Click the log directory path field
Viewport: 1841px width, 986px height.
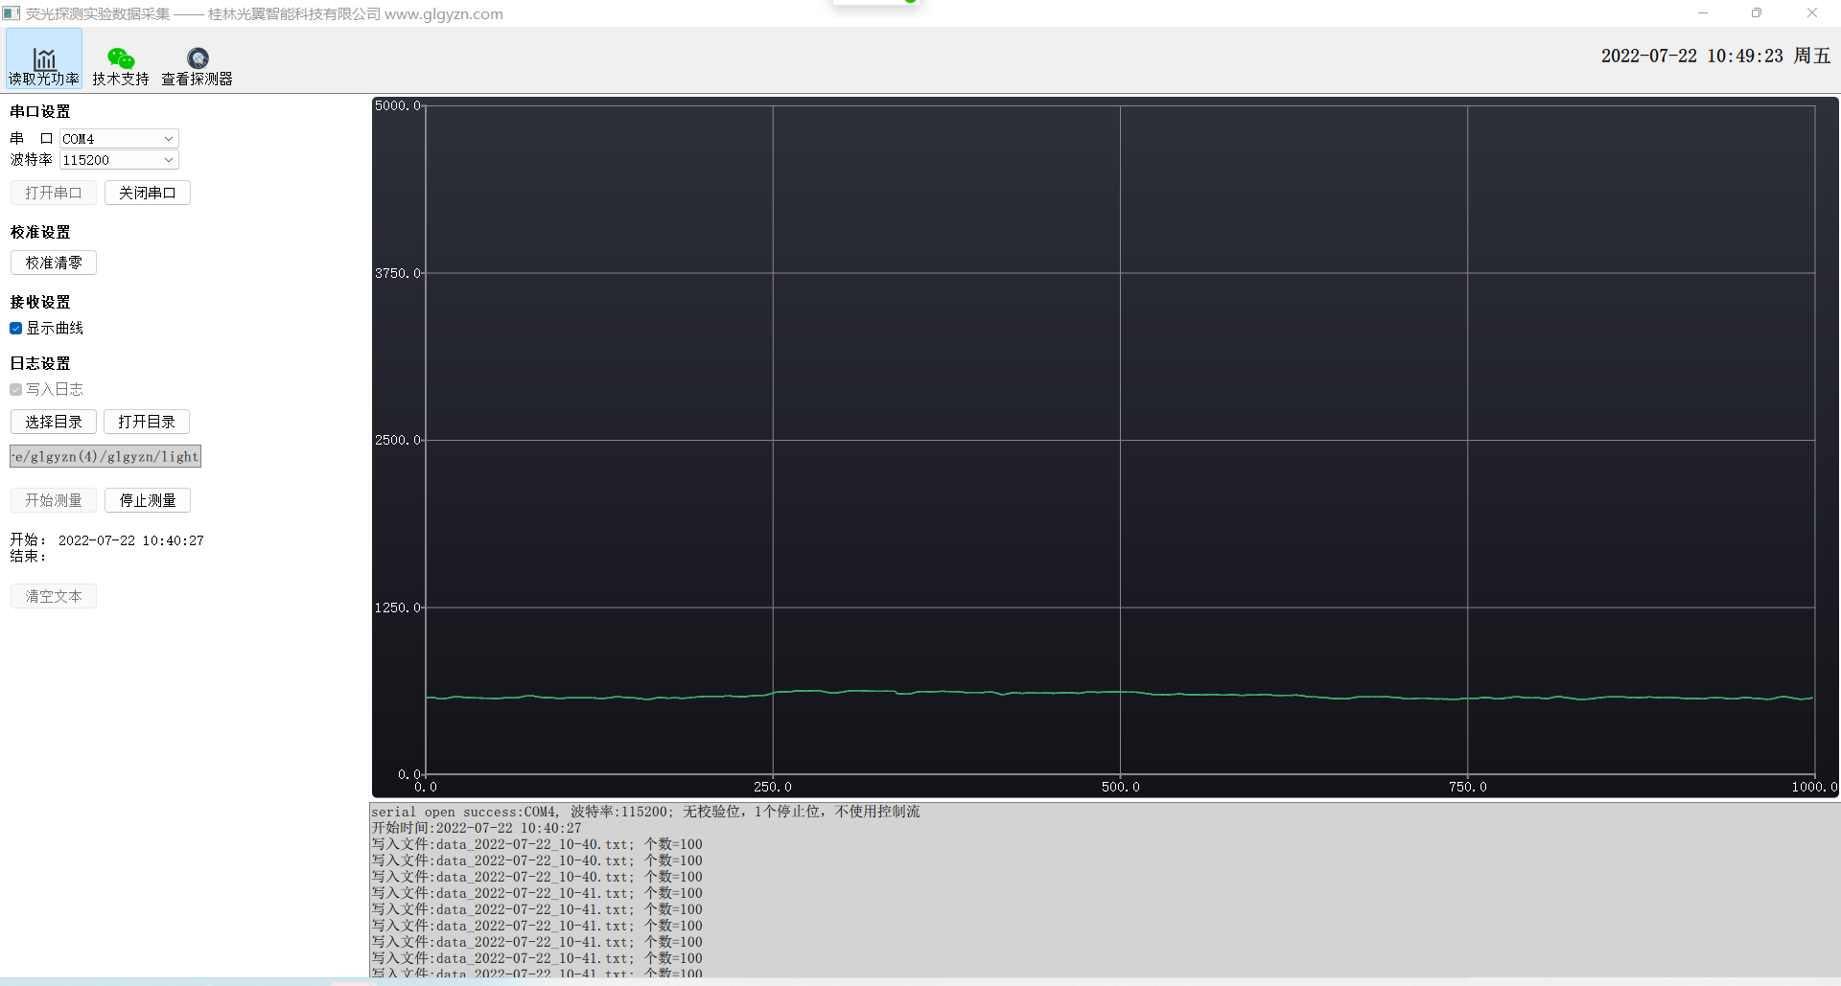(x=105, y=456)
